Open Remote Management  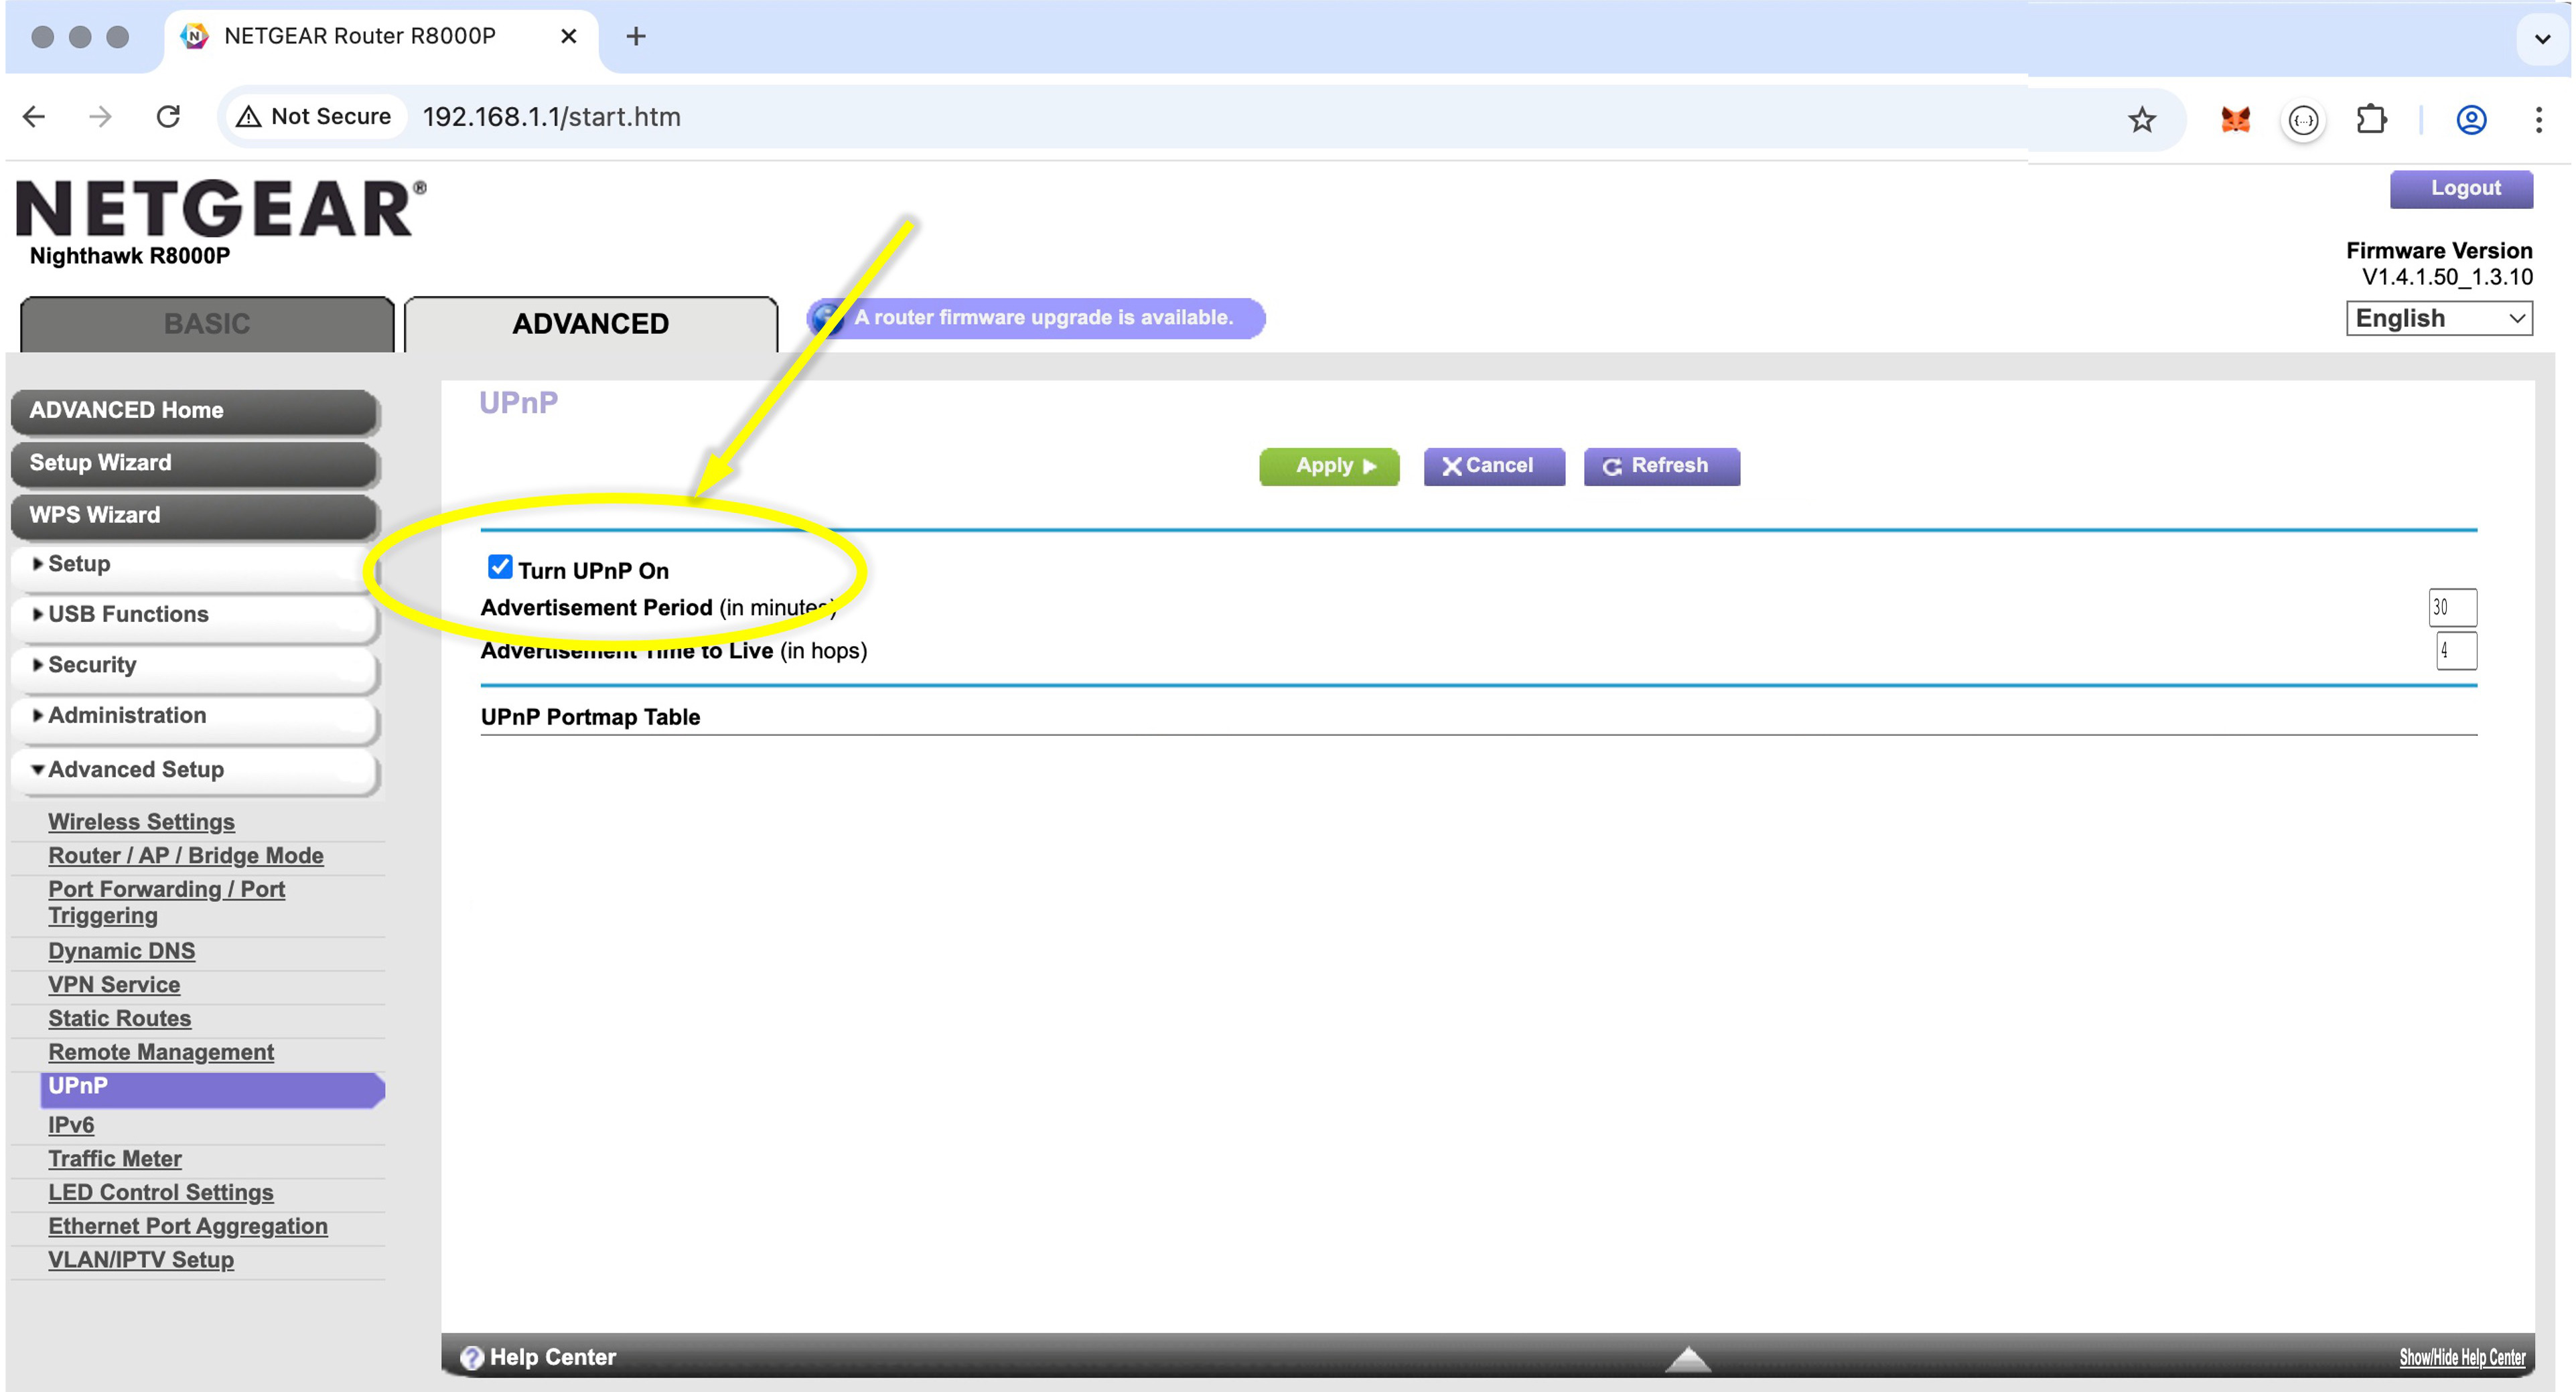(161, 1053)
